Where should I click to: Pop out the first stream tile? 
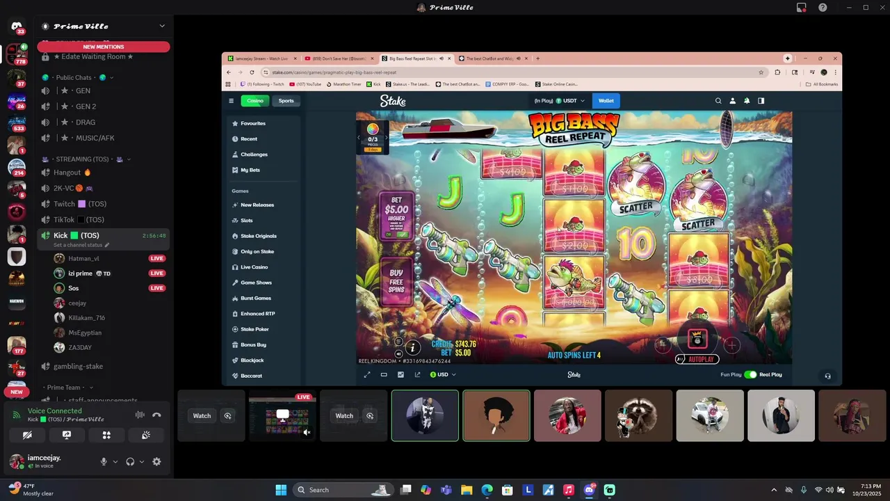click(x=227, y=415)
